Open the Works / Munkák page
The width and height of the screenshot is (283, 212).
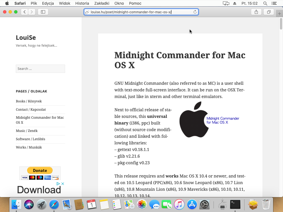pyautogui.click(x=29, y=147)
